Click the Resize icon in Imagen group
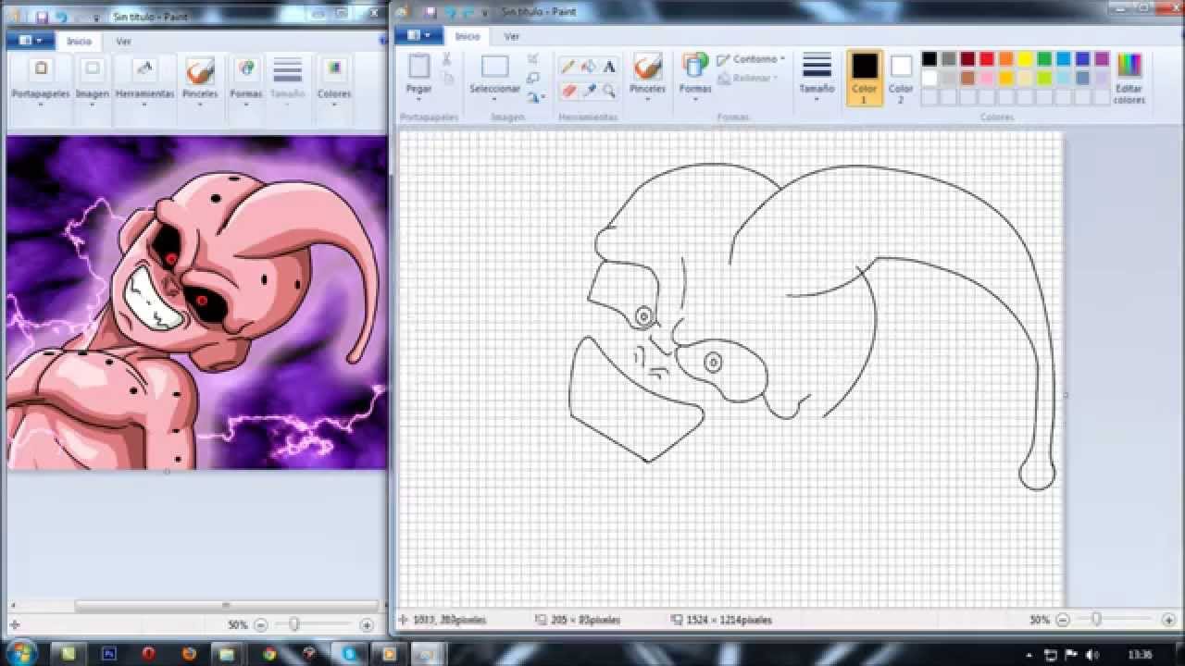The height and width of the screenshot is (666, 1185). (x=533, y=78)
